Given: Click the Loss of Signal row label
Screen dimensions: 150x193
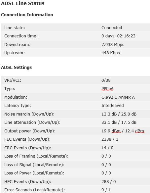Looking at the screenshot, I should [34, 165].
